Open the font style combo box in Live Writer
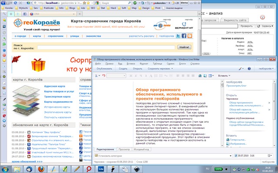This screenshot has height=173, width=278. (x=116, y=76)
